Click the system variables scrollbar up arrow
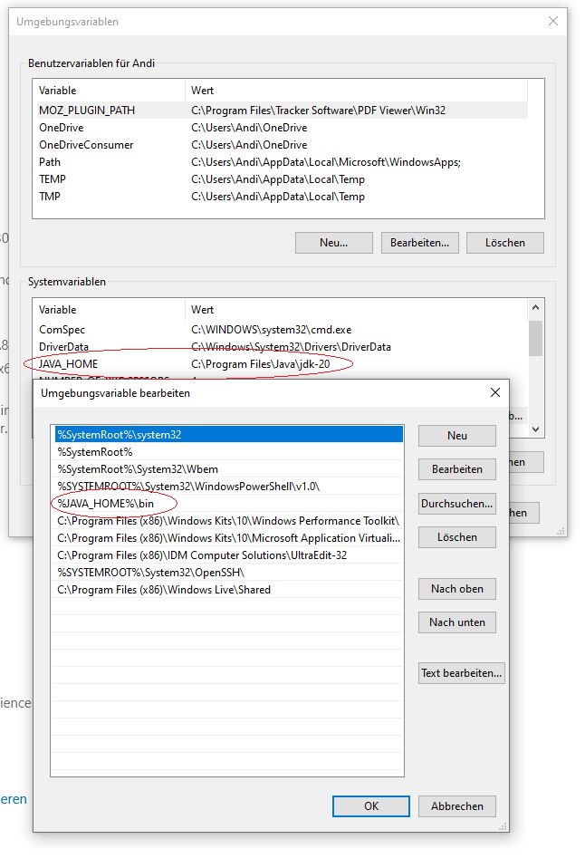Image resolution: width=585 pixels, height=868 pixels. [536, 309]
